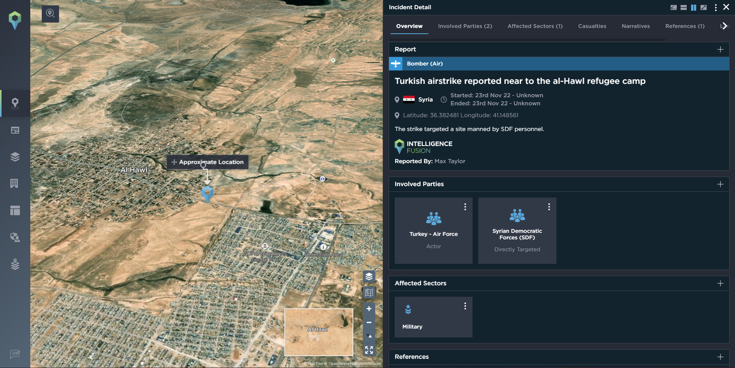Reset the map compass bearing

coord(369,336)
